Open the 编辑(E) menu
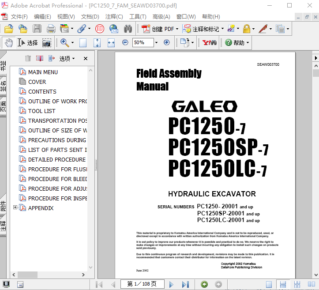 click(42, 17)
